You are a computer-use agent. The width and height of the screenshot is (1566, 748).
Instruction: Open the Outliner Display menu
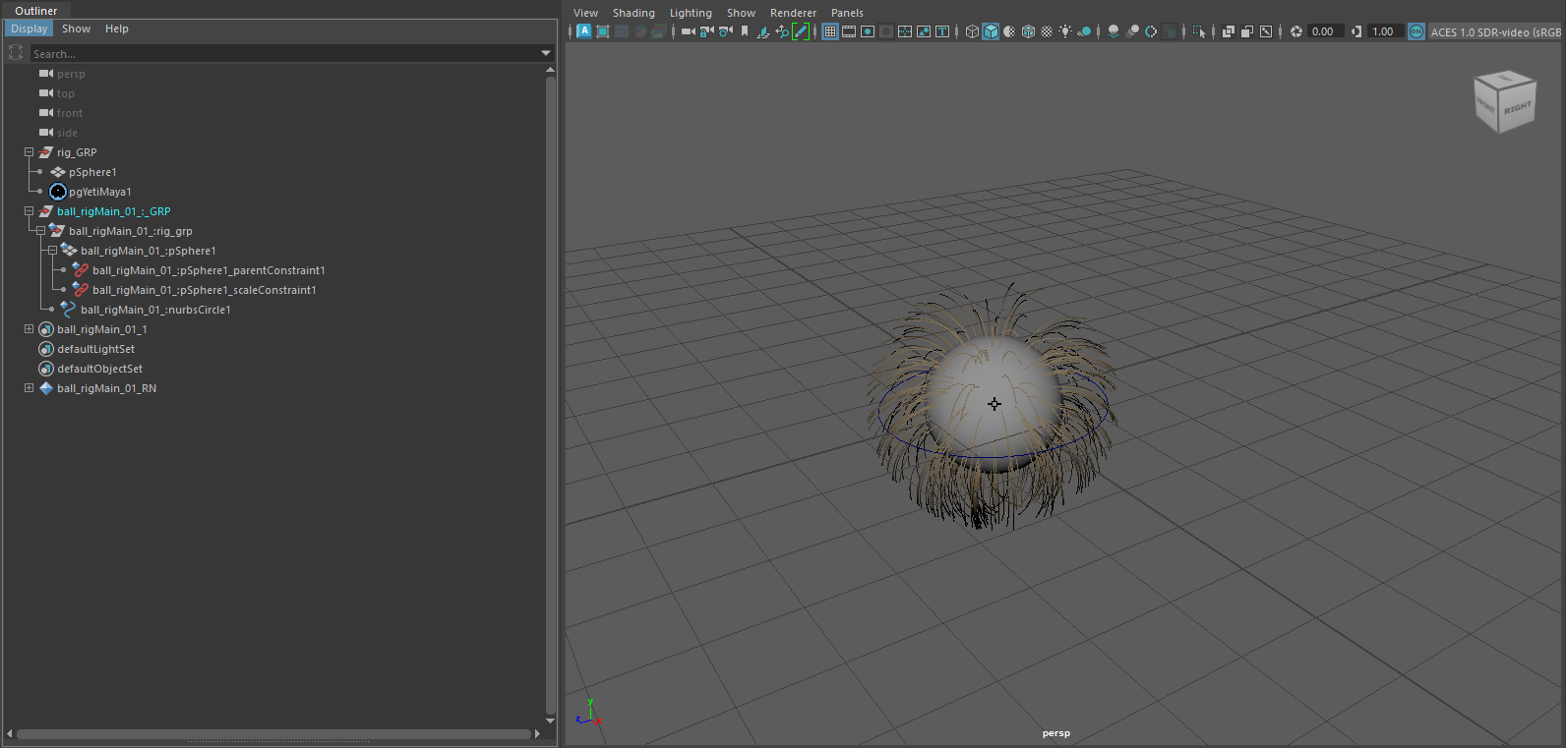click(29, 29)
